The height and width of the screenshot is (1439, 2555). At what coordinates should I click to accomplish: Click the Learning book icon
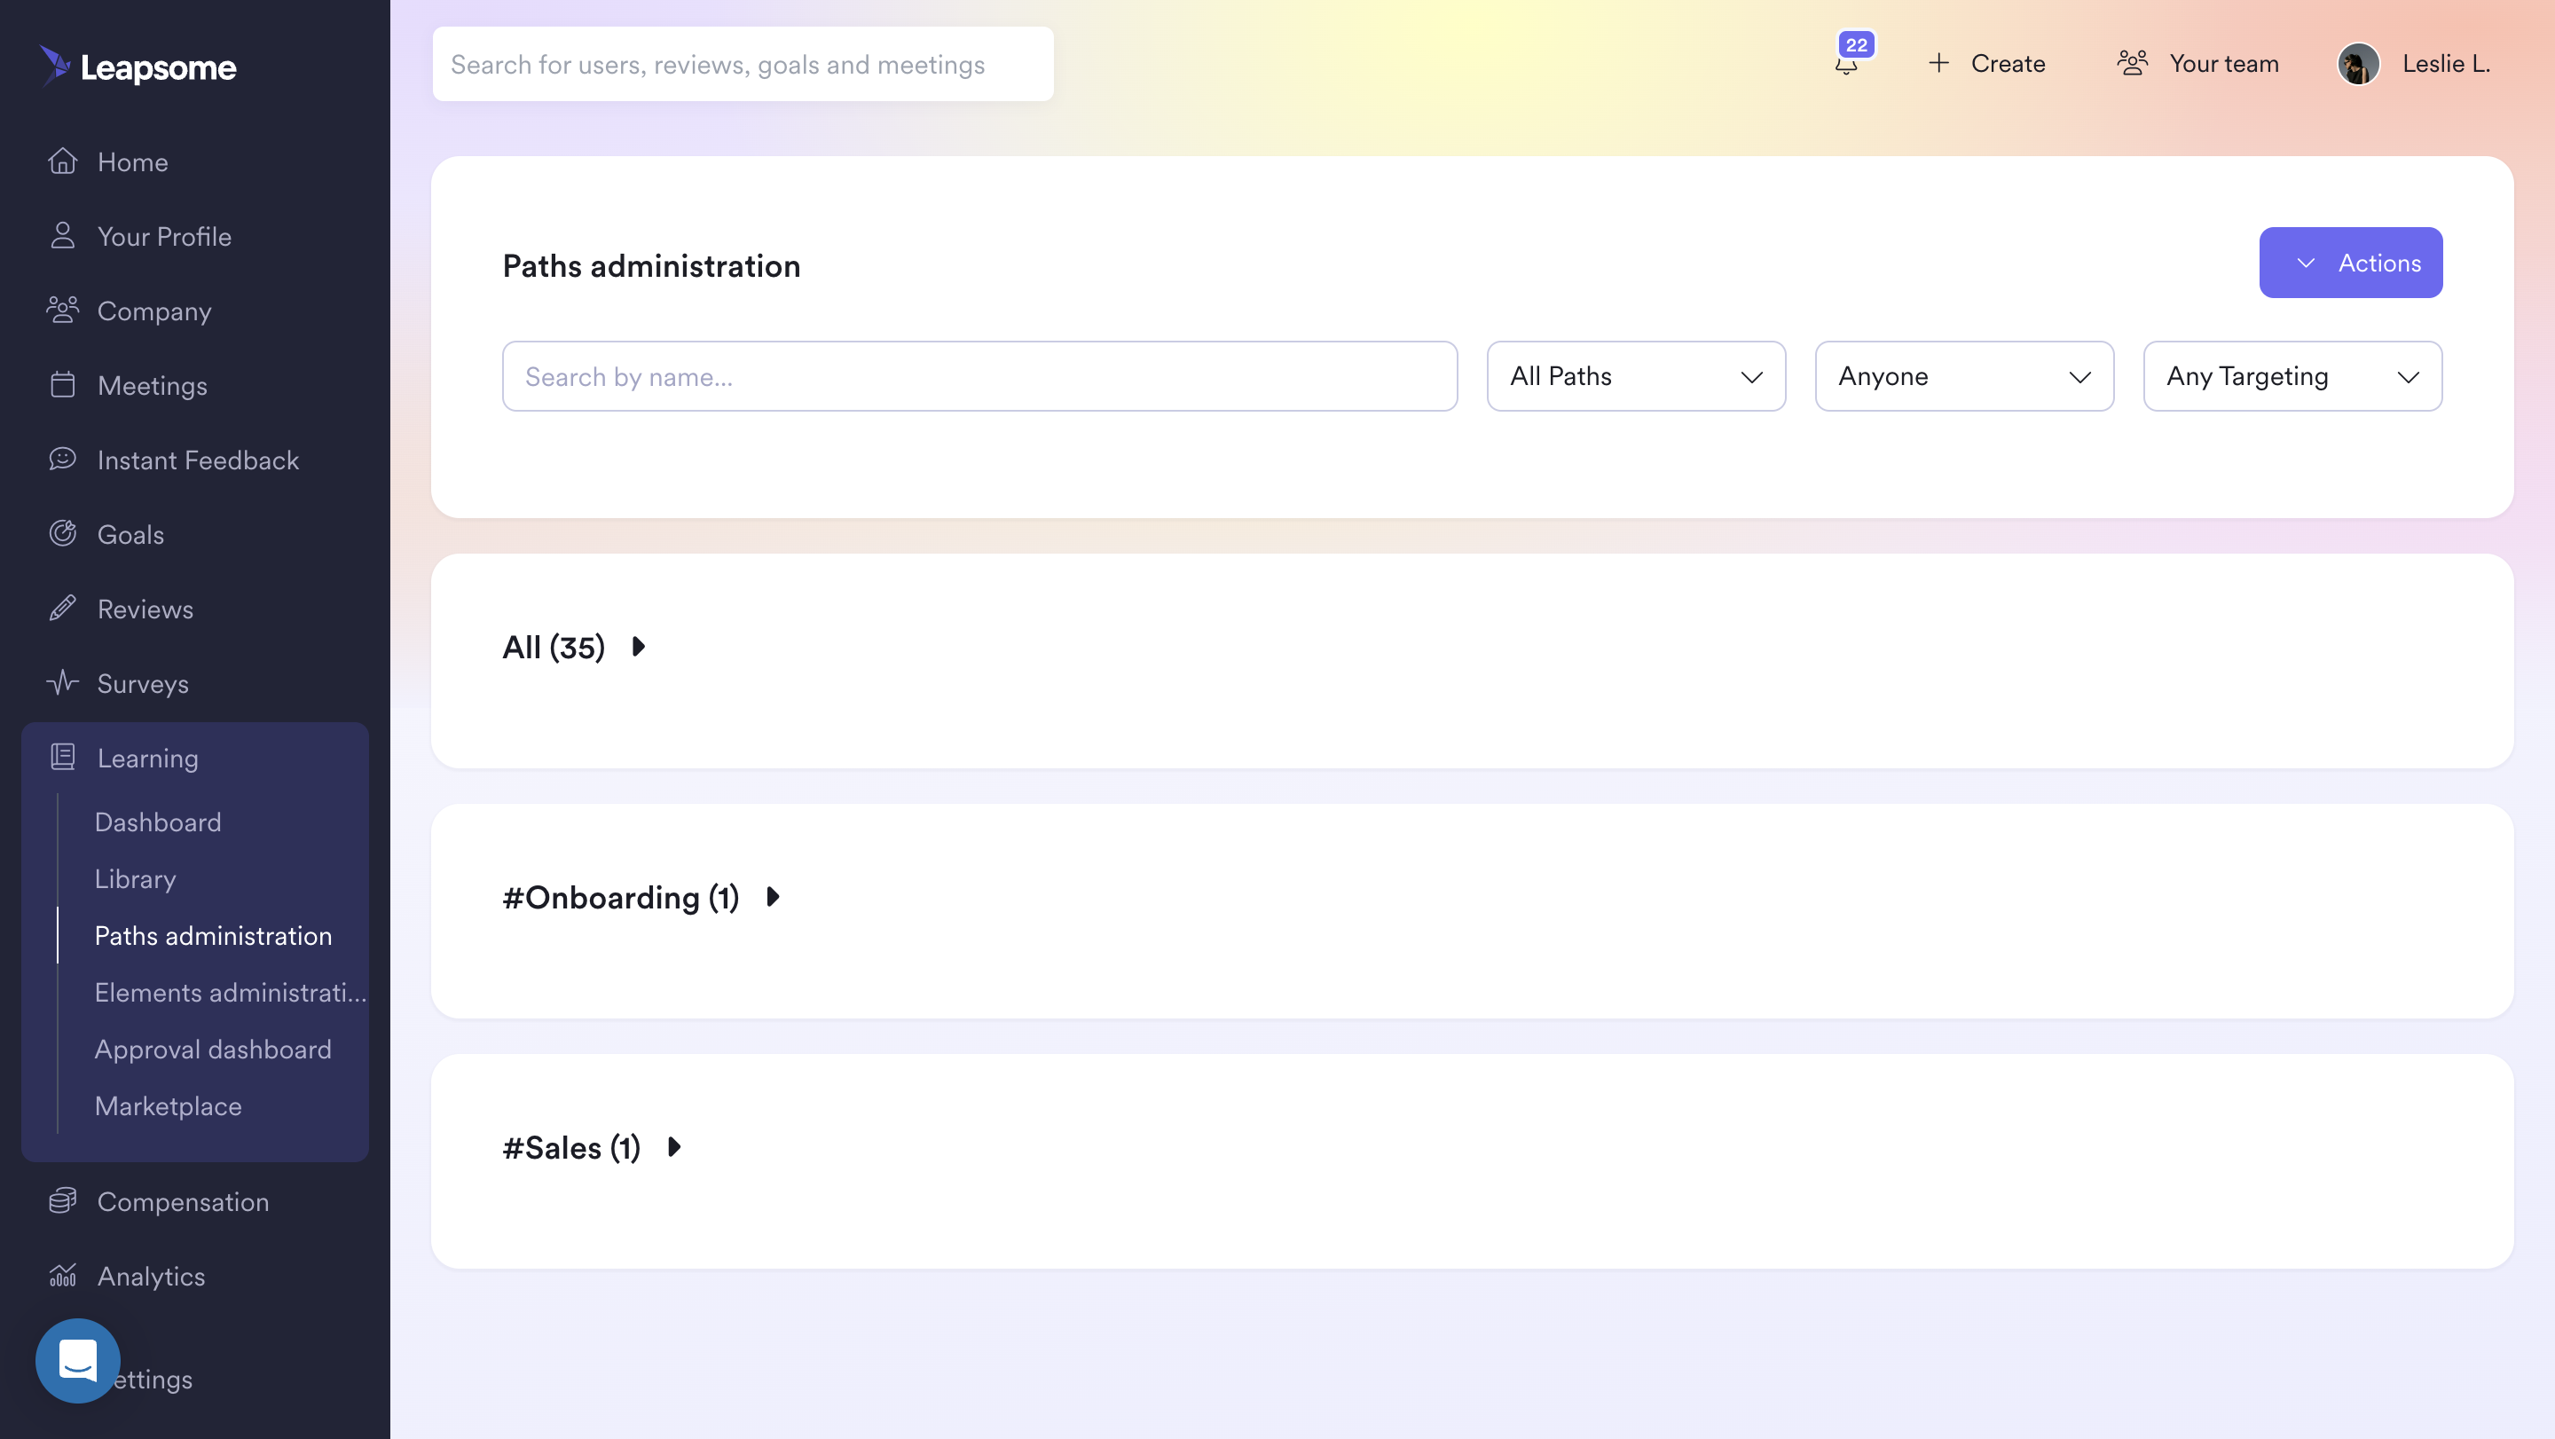click(x=62, y=757)
